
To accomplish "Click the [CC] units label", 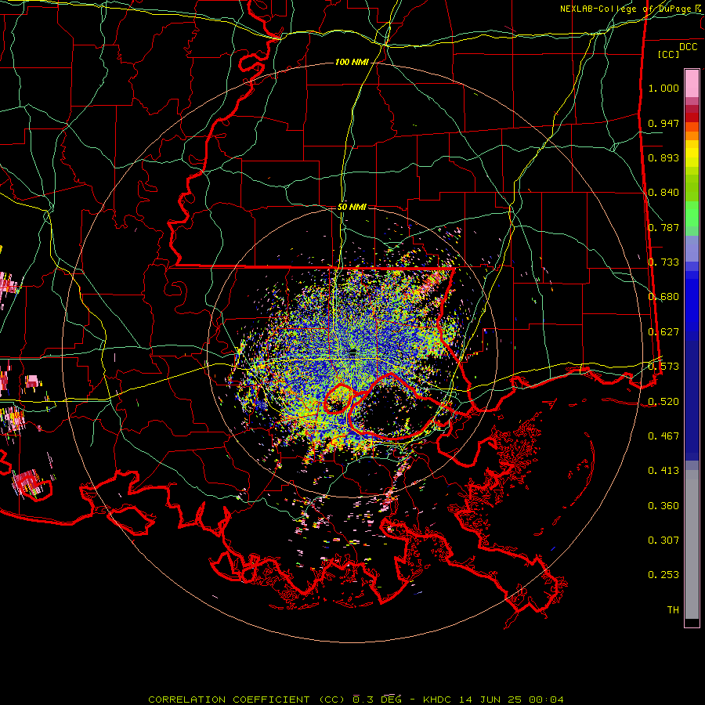I will pos(669,54).
